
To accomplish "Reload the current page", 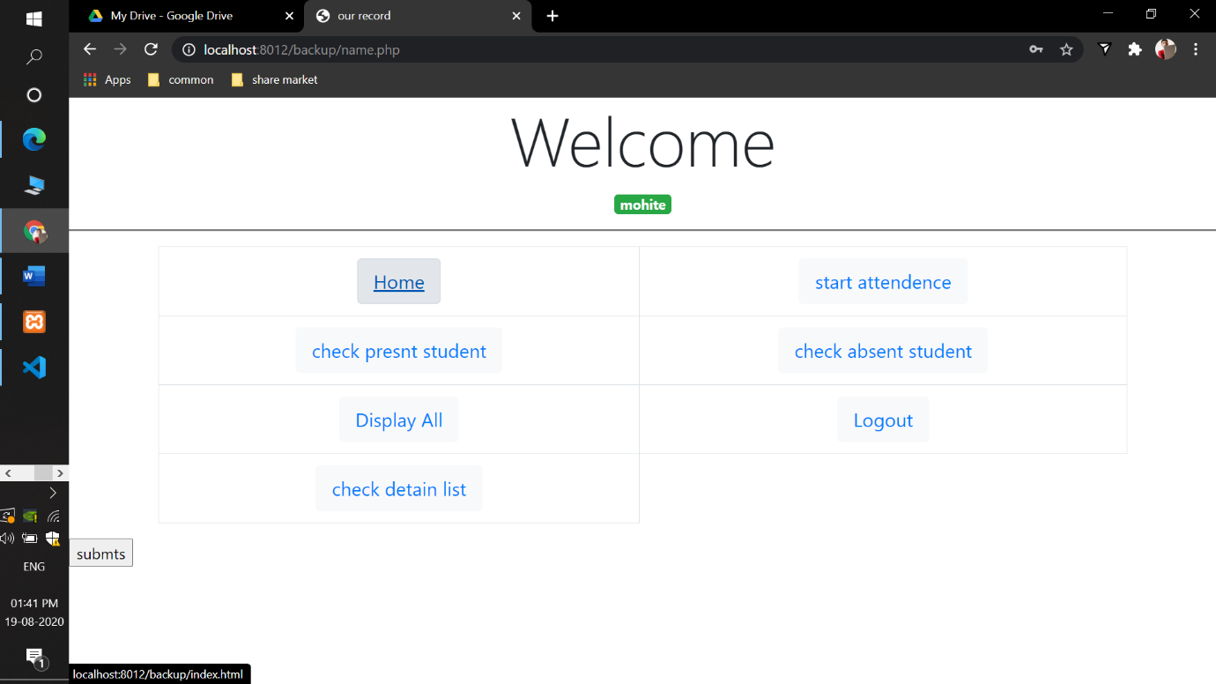I will point(150,49).
